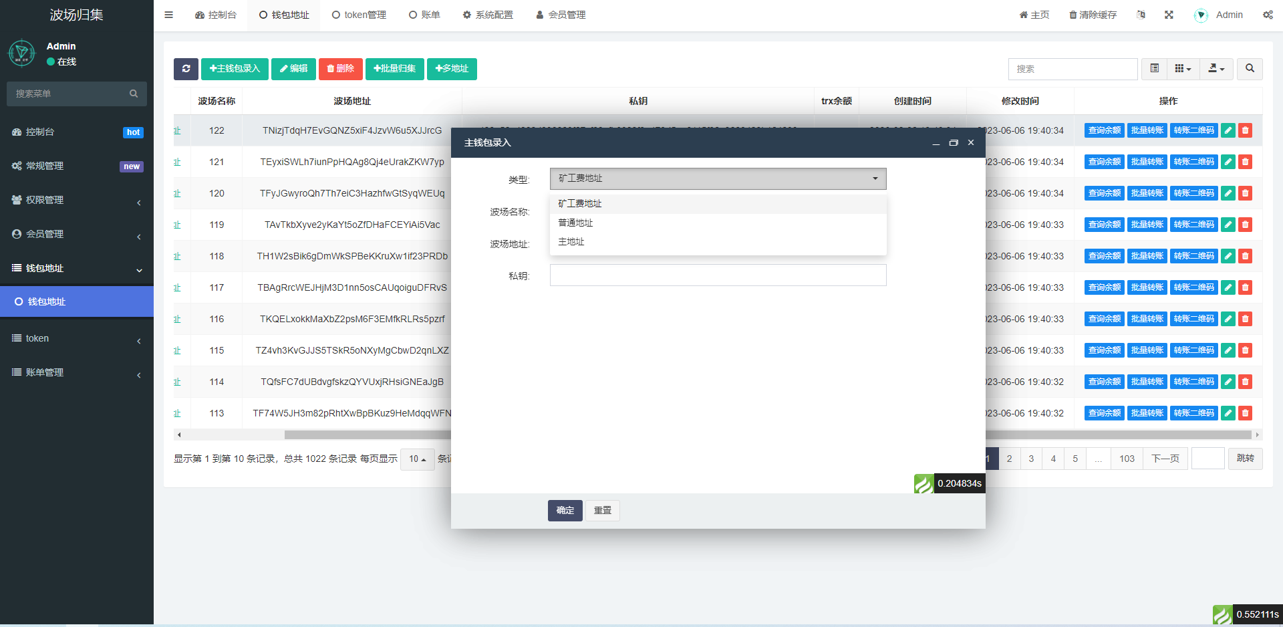The height and width of the screenshot is (627, 1283).
Task: Select 普通地址 from the type list
Action: click(575, 223)
